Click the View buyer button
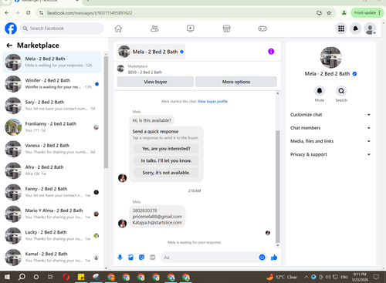 pos(155,82)
